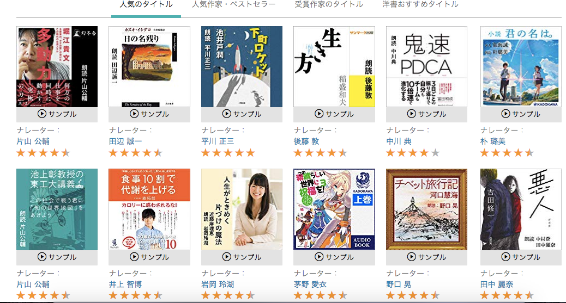Viewport: 566px width, 303px height.
Task: Open the 人気作家・ベストセラー tab
Action: [233, 5]
